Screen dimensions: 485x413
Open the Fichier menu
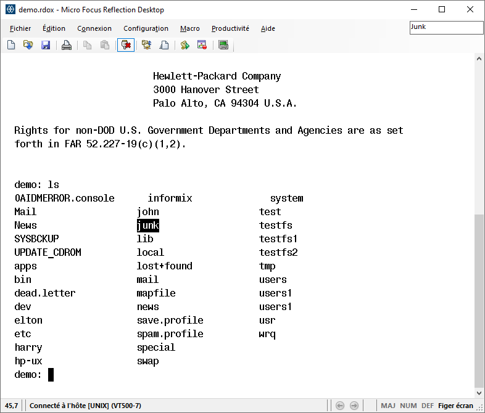20,28
